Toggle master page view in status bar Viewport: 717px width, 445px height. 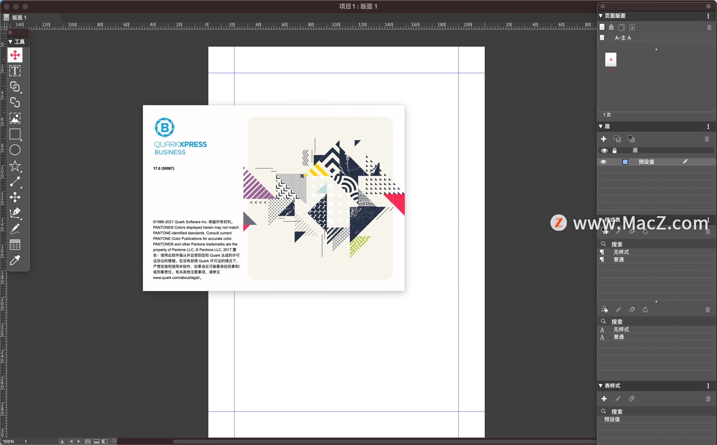coord(87,441)
